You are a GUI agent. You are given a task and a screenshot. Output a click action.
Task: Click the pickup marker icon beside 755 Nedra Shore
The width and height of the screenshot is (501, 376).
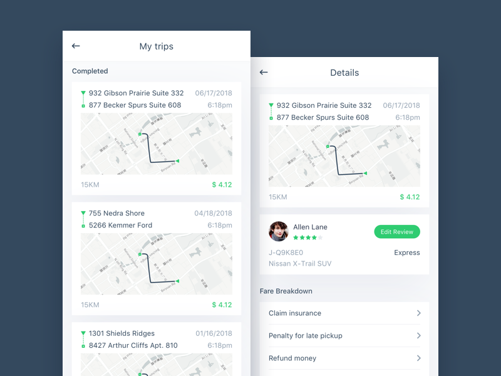83,213
